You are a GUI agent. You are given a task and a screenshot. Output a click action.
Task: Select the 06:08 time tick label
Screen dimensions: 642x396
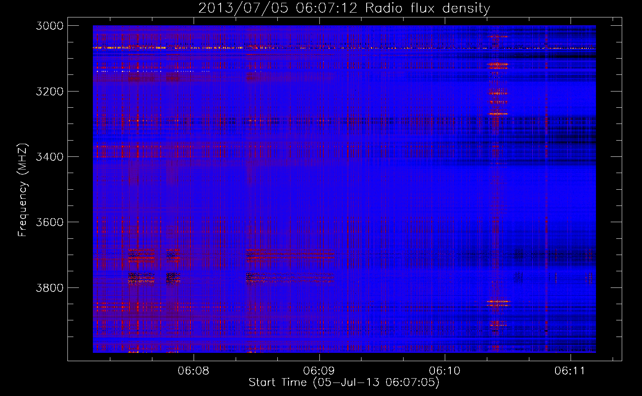[194, 371]
